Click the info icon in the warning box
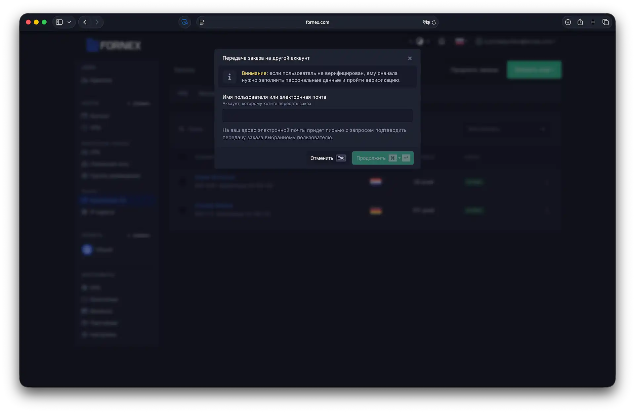The width and height of the screenshot is (635, 413). (x=230, y=77)
